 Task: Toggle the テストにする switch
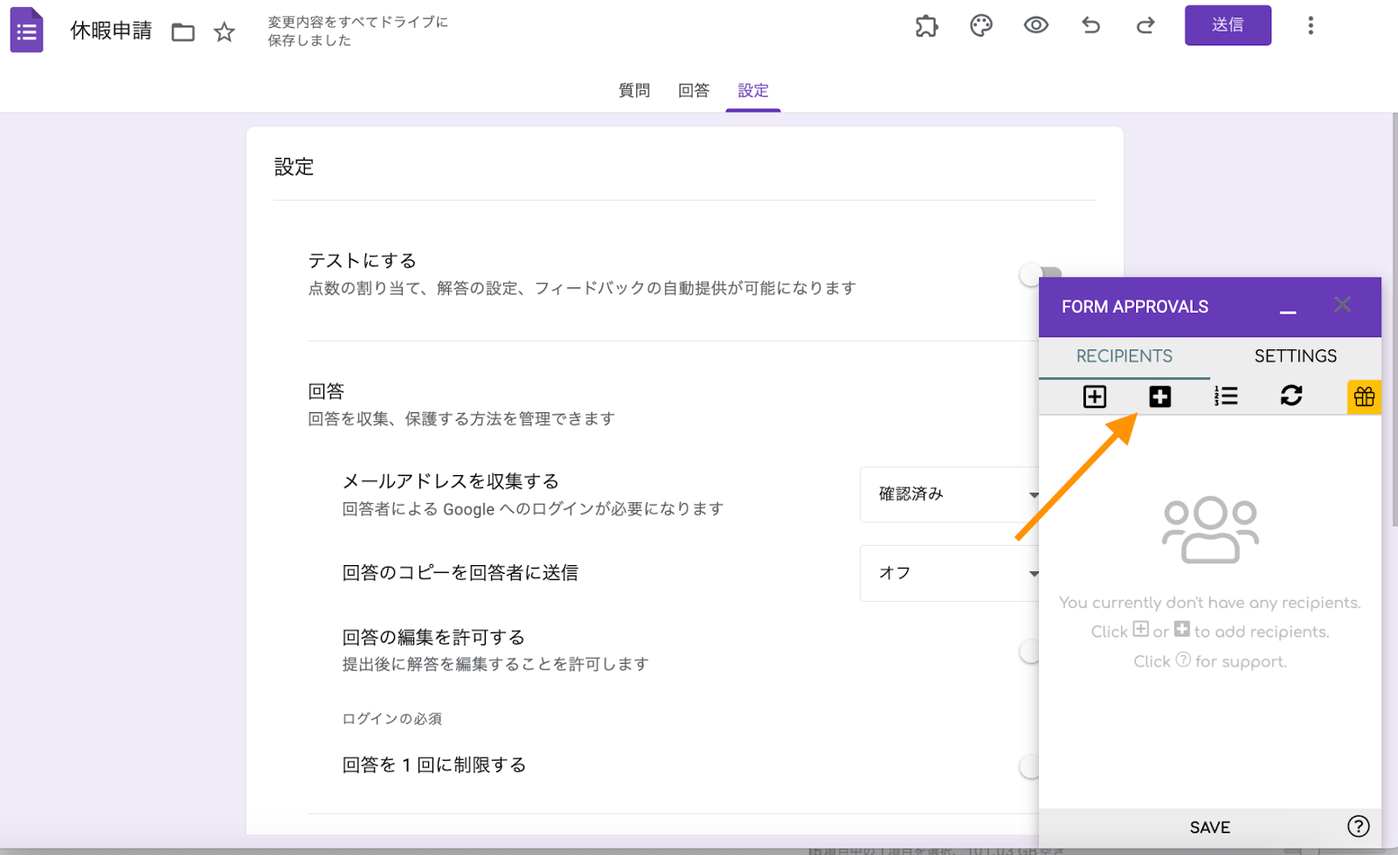tap(1034, 275)
